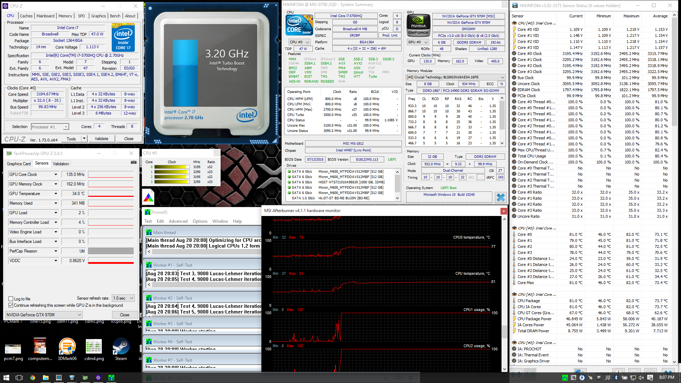This screenshot has width=681, height=383.
Task: Click the Tools button in CPU-Z
Action: (x=71, y=139)
